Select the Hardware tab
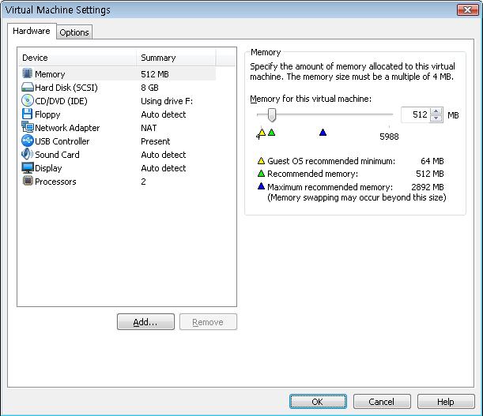This screenshot has height=416, width=483. [32, 31]
